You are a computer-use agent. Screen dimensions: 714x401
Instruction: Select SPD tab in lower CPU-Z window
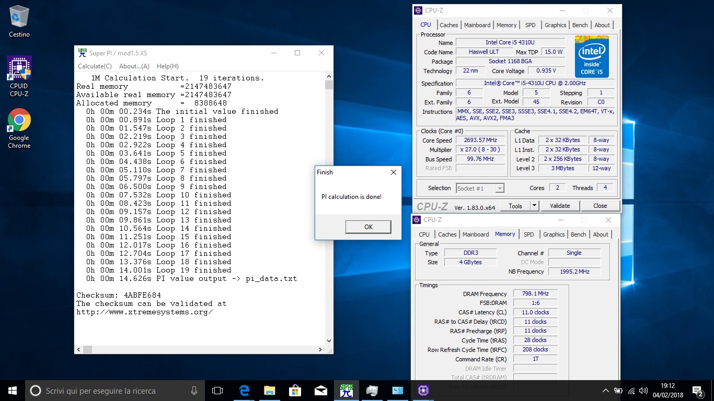[528, 234]
